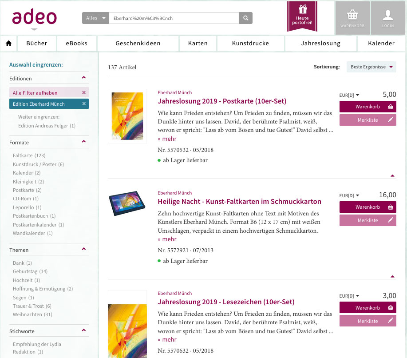Viewport: 407px width, 358px height.
Task: Filter by format CD-Rom (1)
Action: (26, 199)
